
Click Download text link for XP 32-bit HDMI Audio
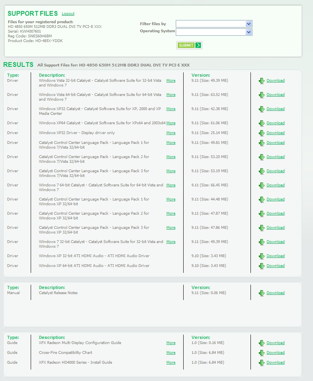(x=276, y=256)
